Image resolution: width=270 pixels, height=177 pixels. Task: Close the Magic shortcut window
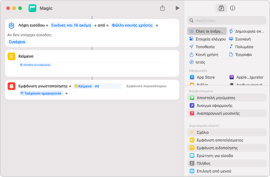pos(8,8)
